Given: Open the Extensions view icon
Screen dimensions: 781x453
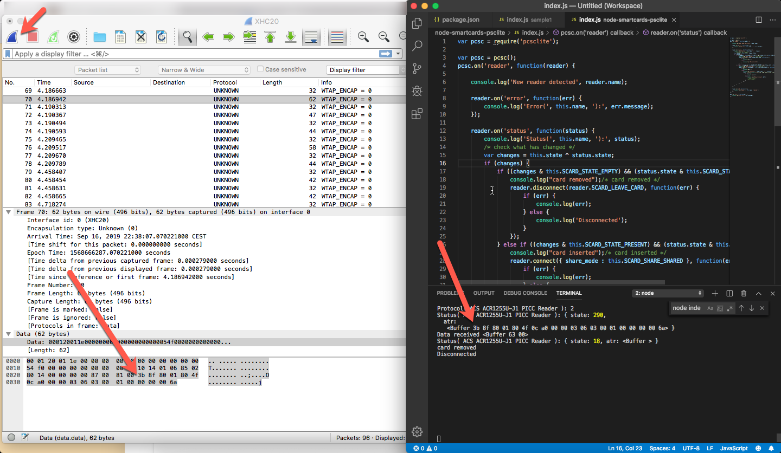Looking at the screenshot, I should 417,114.
